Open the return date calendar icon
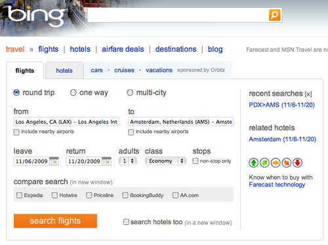328x245 pixels. click(106, 161)
